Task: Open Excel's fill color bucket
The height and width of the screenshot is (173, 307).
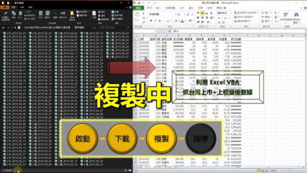Action: click(176, 21)
